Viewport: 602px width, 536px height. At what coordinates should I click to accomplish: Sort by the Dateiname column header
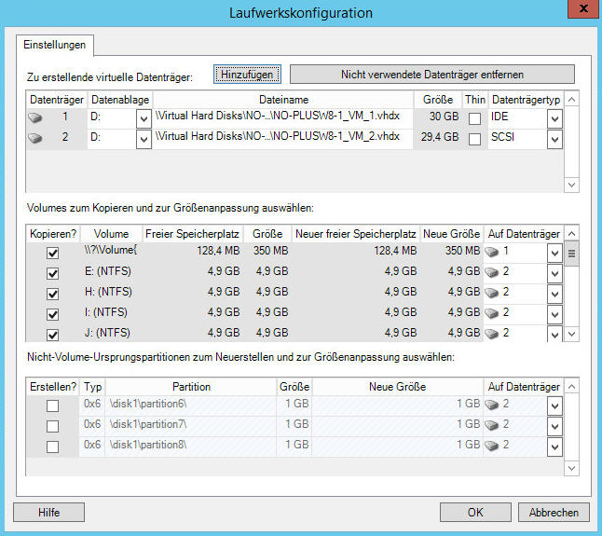[283, 99]
